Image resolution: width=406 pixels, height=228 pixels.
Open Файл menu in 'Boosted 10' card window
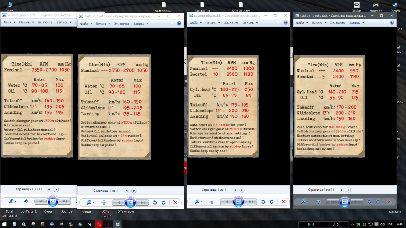click(x=196, y=23)
